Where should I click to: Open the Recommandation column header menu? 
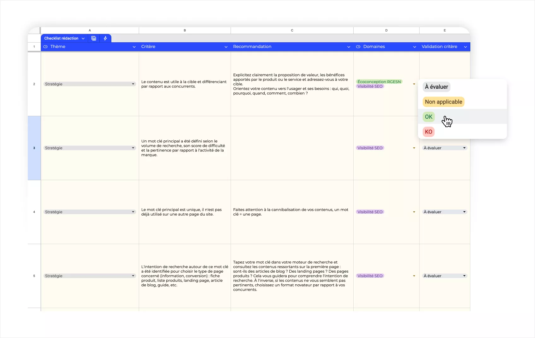pyautogui.click(x=349, y=47)
